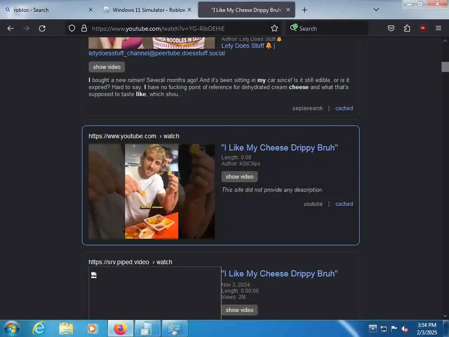
Task: Expand options dots next to sepiasearch
Action: (329, 108)
